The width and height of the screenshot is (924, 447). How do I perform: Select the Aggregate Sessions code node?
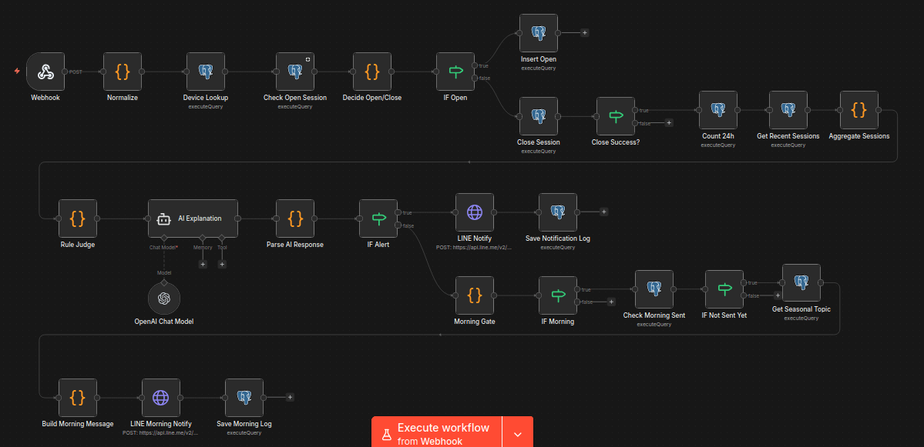858,110
